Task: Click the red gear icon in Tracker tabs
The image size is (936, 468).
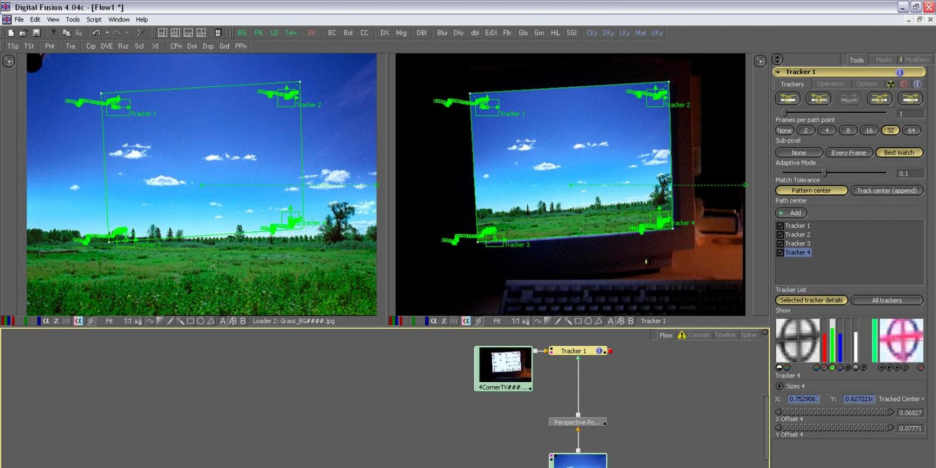Action: (x=904, y=84)
